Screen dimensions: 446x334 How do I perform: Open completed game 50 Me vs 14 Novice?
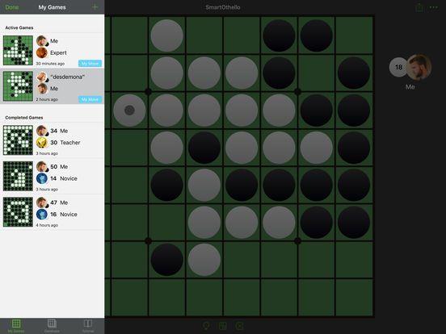tap(52, 176)
